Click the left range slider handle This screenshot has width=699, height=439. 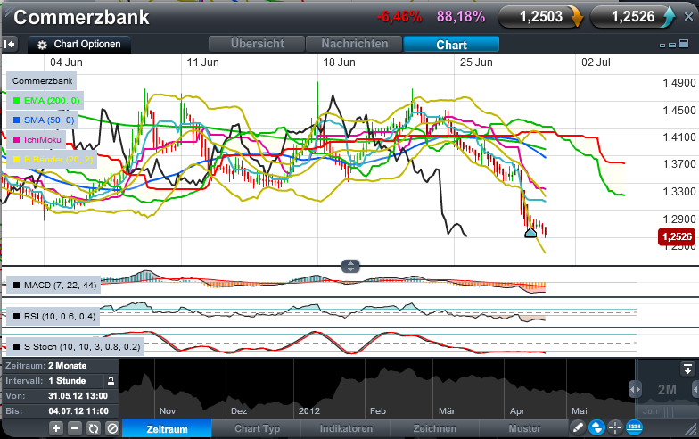point(635,389)
